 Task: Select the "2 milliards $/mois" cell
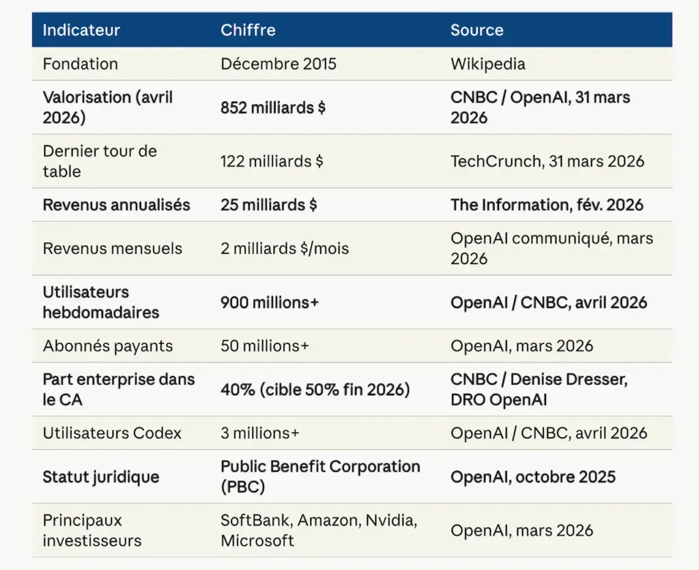(284, 248)
